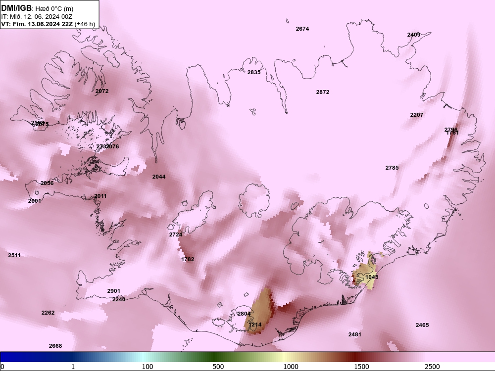Click the DMI/IGB title text

(16, 8)
